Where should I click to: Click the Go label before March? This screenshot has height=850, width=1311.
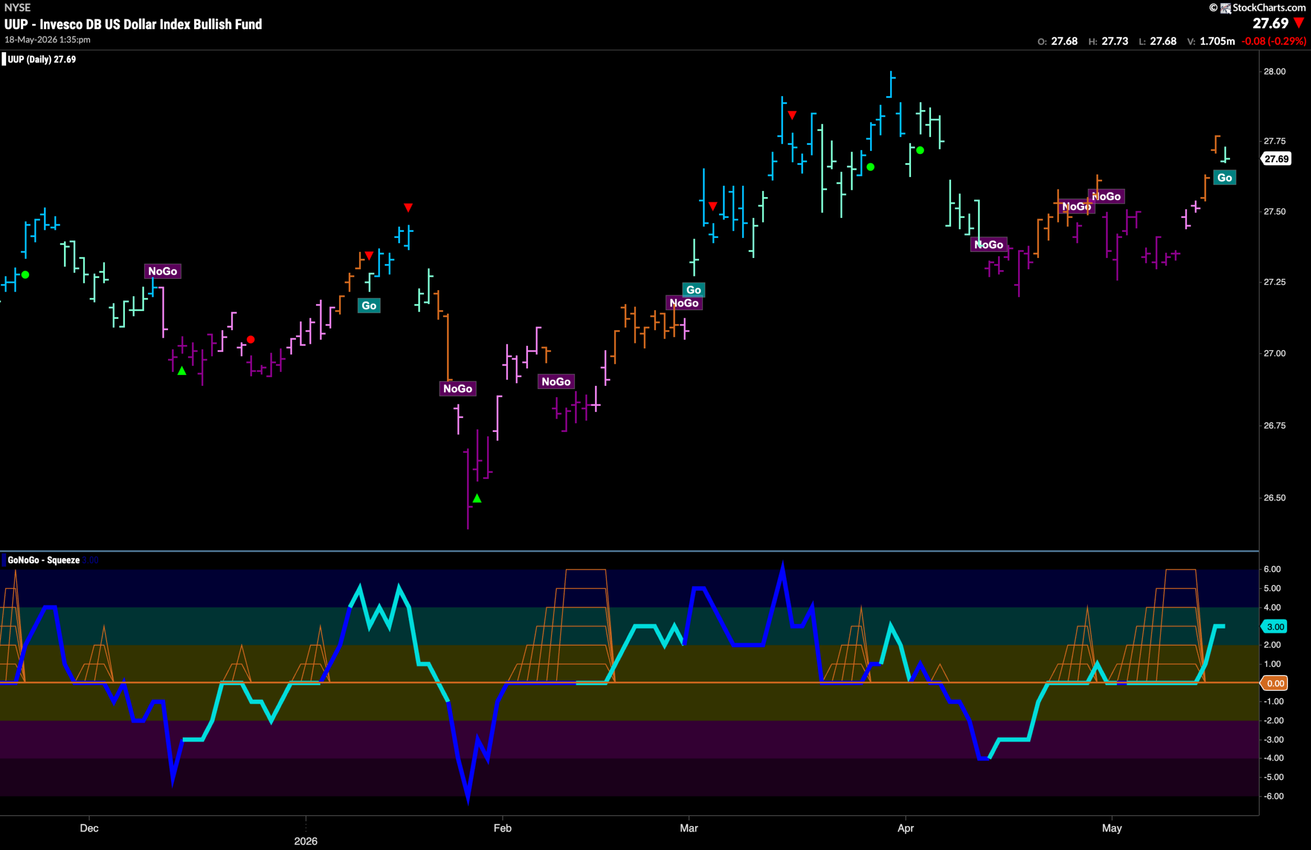pos(693,290)
